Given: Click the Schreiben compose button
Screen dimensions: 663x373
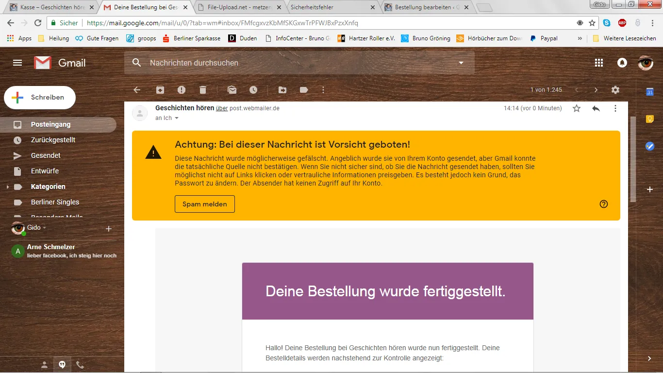Looking at the screenshot, I should [40, 98].
